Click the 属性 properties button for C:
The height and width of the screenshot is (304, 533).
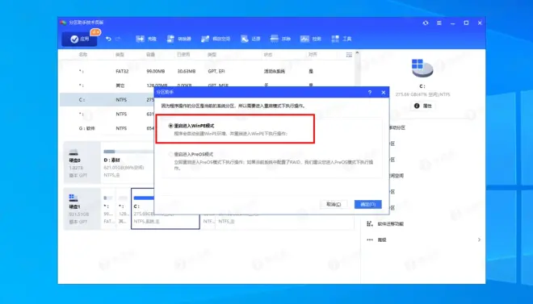423,106
